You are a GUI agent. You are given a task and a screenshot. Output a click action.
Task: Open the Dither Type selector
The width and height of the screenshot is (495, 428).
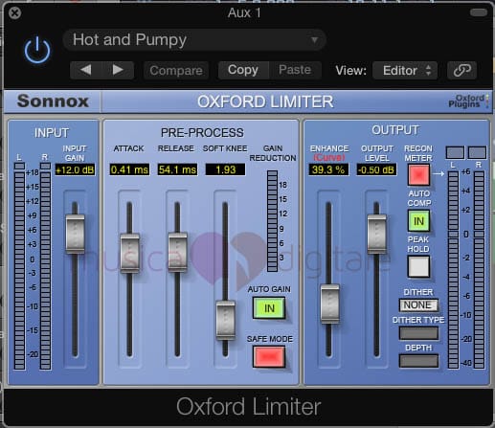pyautogui.click(x=418, y=333)
